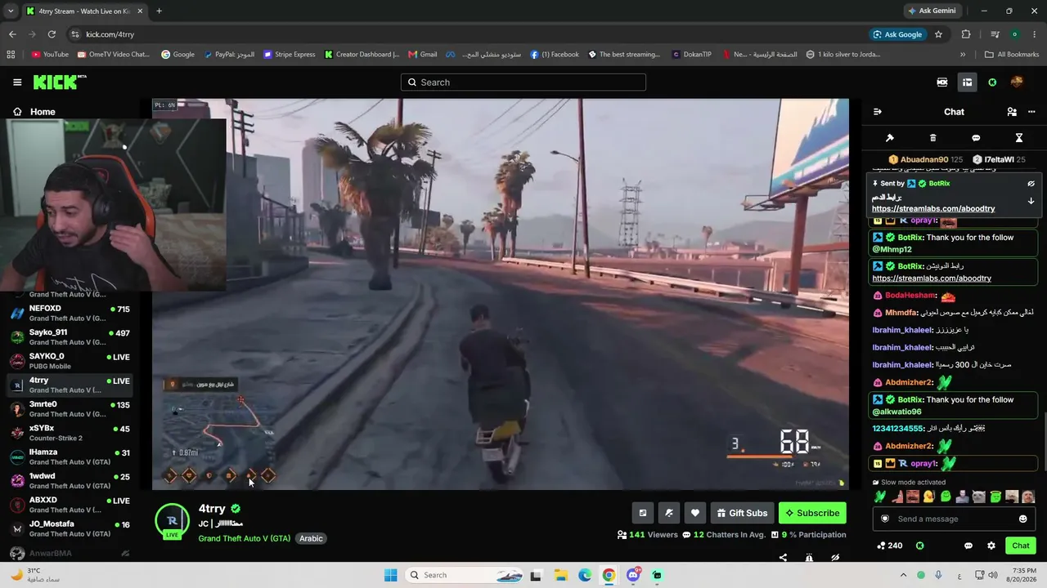1047x588 pixels.
Task: Open the Windows Start menu
Action: tap(390, 575)
